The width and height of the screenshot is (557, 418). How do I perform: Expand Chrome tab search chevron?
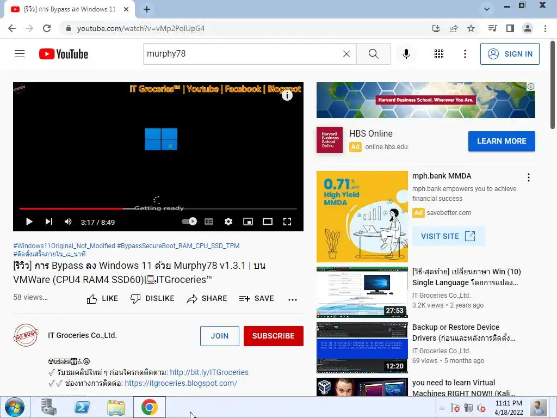coord(487,9)
